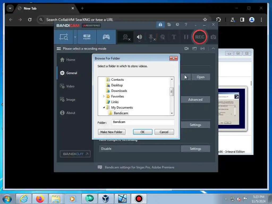Viewport: 272px width, 204px height.
Task: Open Chrome profile avatar
Action: 252,20
